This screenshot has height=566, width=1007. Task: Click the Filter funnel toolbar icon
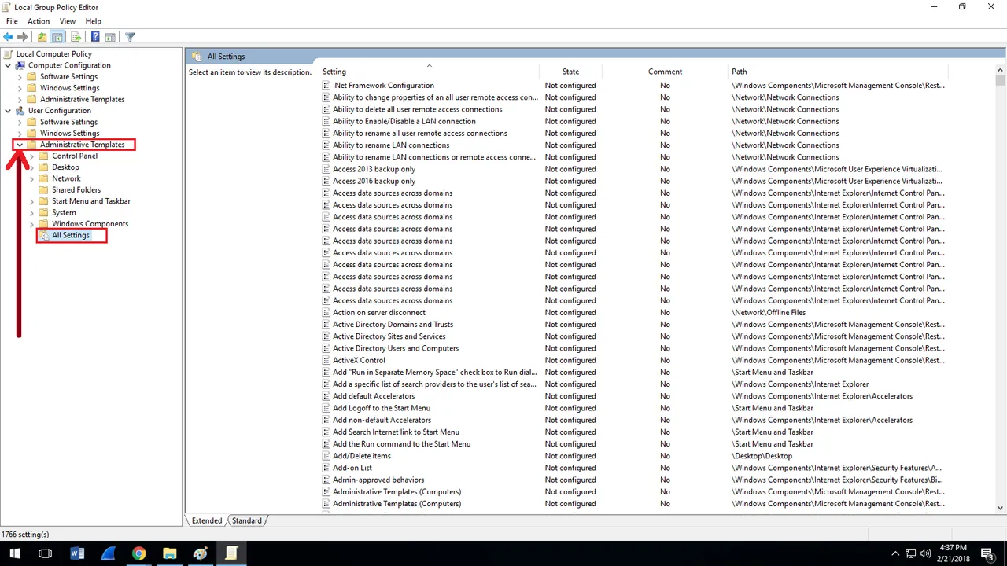[130, 37]
